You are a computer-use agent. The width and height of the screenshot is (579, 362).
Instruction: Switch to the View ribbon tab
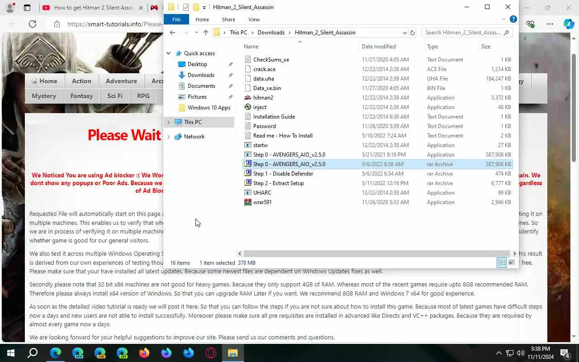[254, 19]
